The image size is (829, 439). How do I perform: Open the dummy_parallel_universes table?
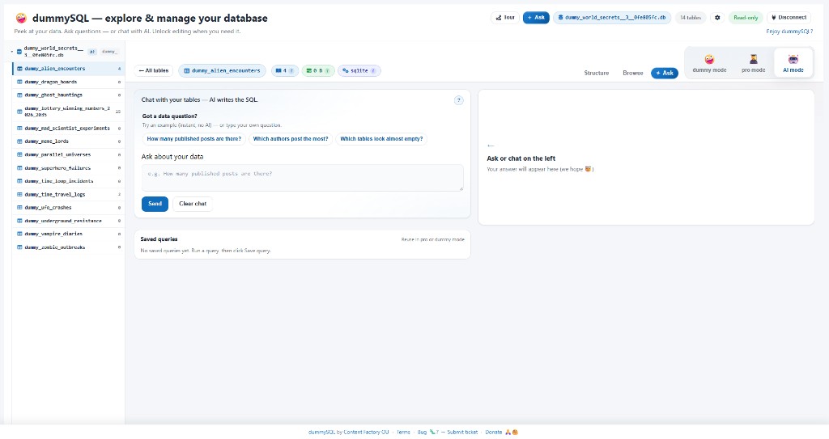click(68, 154)
